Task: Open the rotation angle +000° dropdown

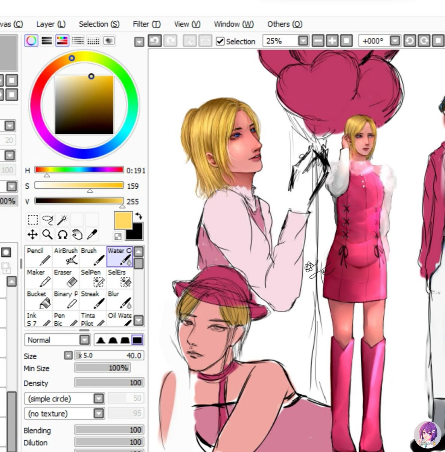Action: click(x=395, y=41)
